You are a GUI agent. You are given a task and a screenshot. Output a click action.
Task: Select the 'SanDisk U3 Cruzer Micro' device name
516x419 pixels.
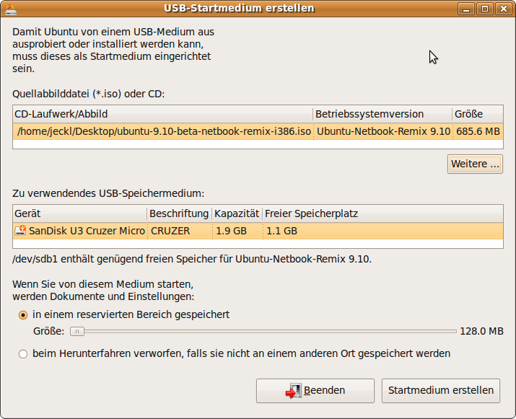point(87,231)
